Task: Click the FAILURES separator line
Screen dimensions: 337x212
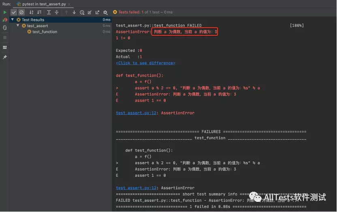Action: [211, 131]
